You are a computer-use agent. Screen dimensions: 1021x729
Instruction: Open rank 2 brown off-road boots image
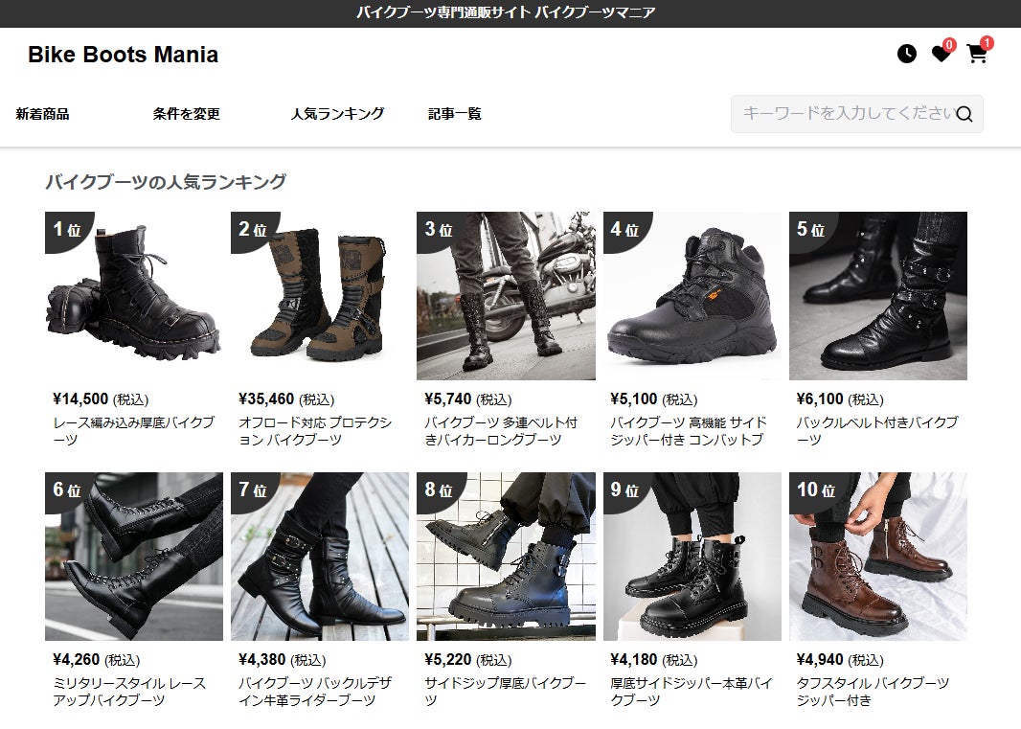pyautogui.click(x=320, y=296)
